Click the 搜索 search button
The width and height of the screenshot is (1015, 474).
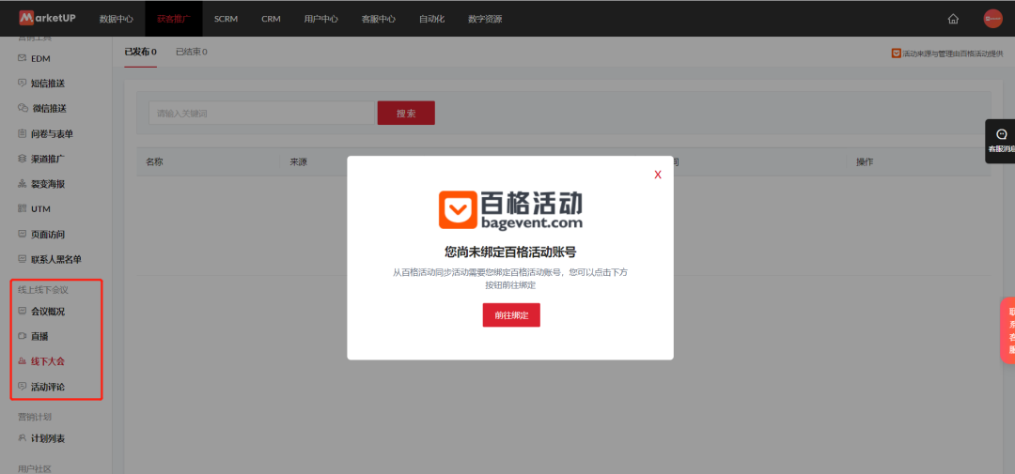click(406, 114)
